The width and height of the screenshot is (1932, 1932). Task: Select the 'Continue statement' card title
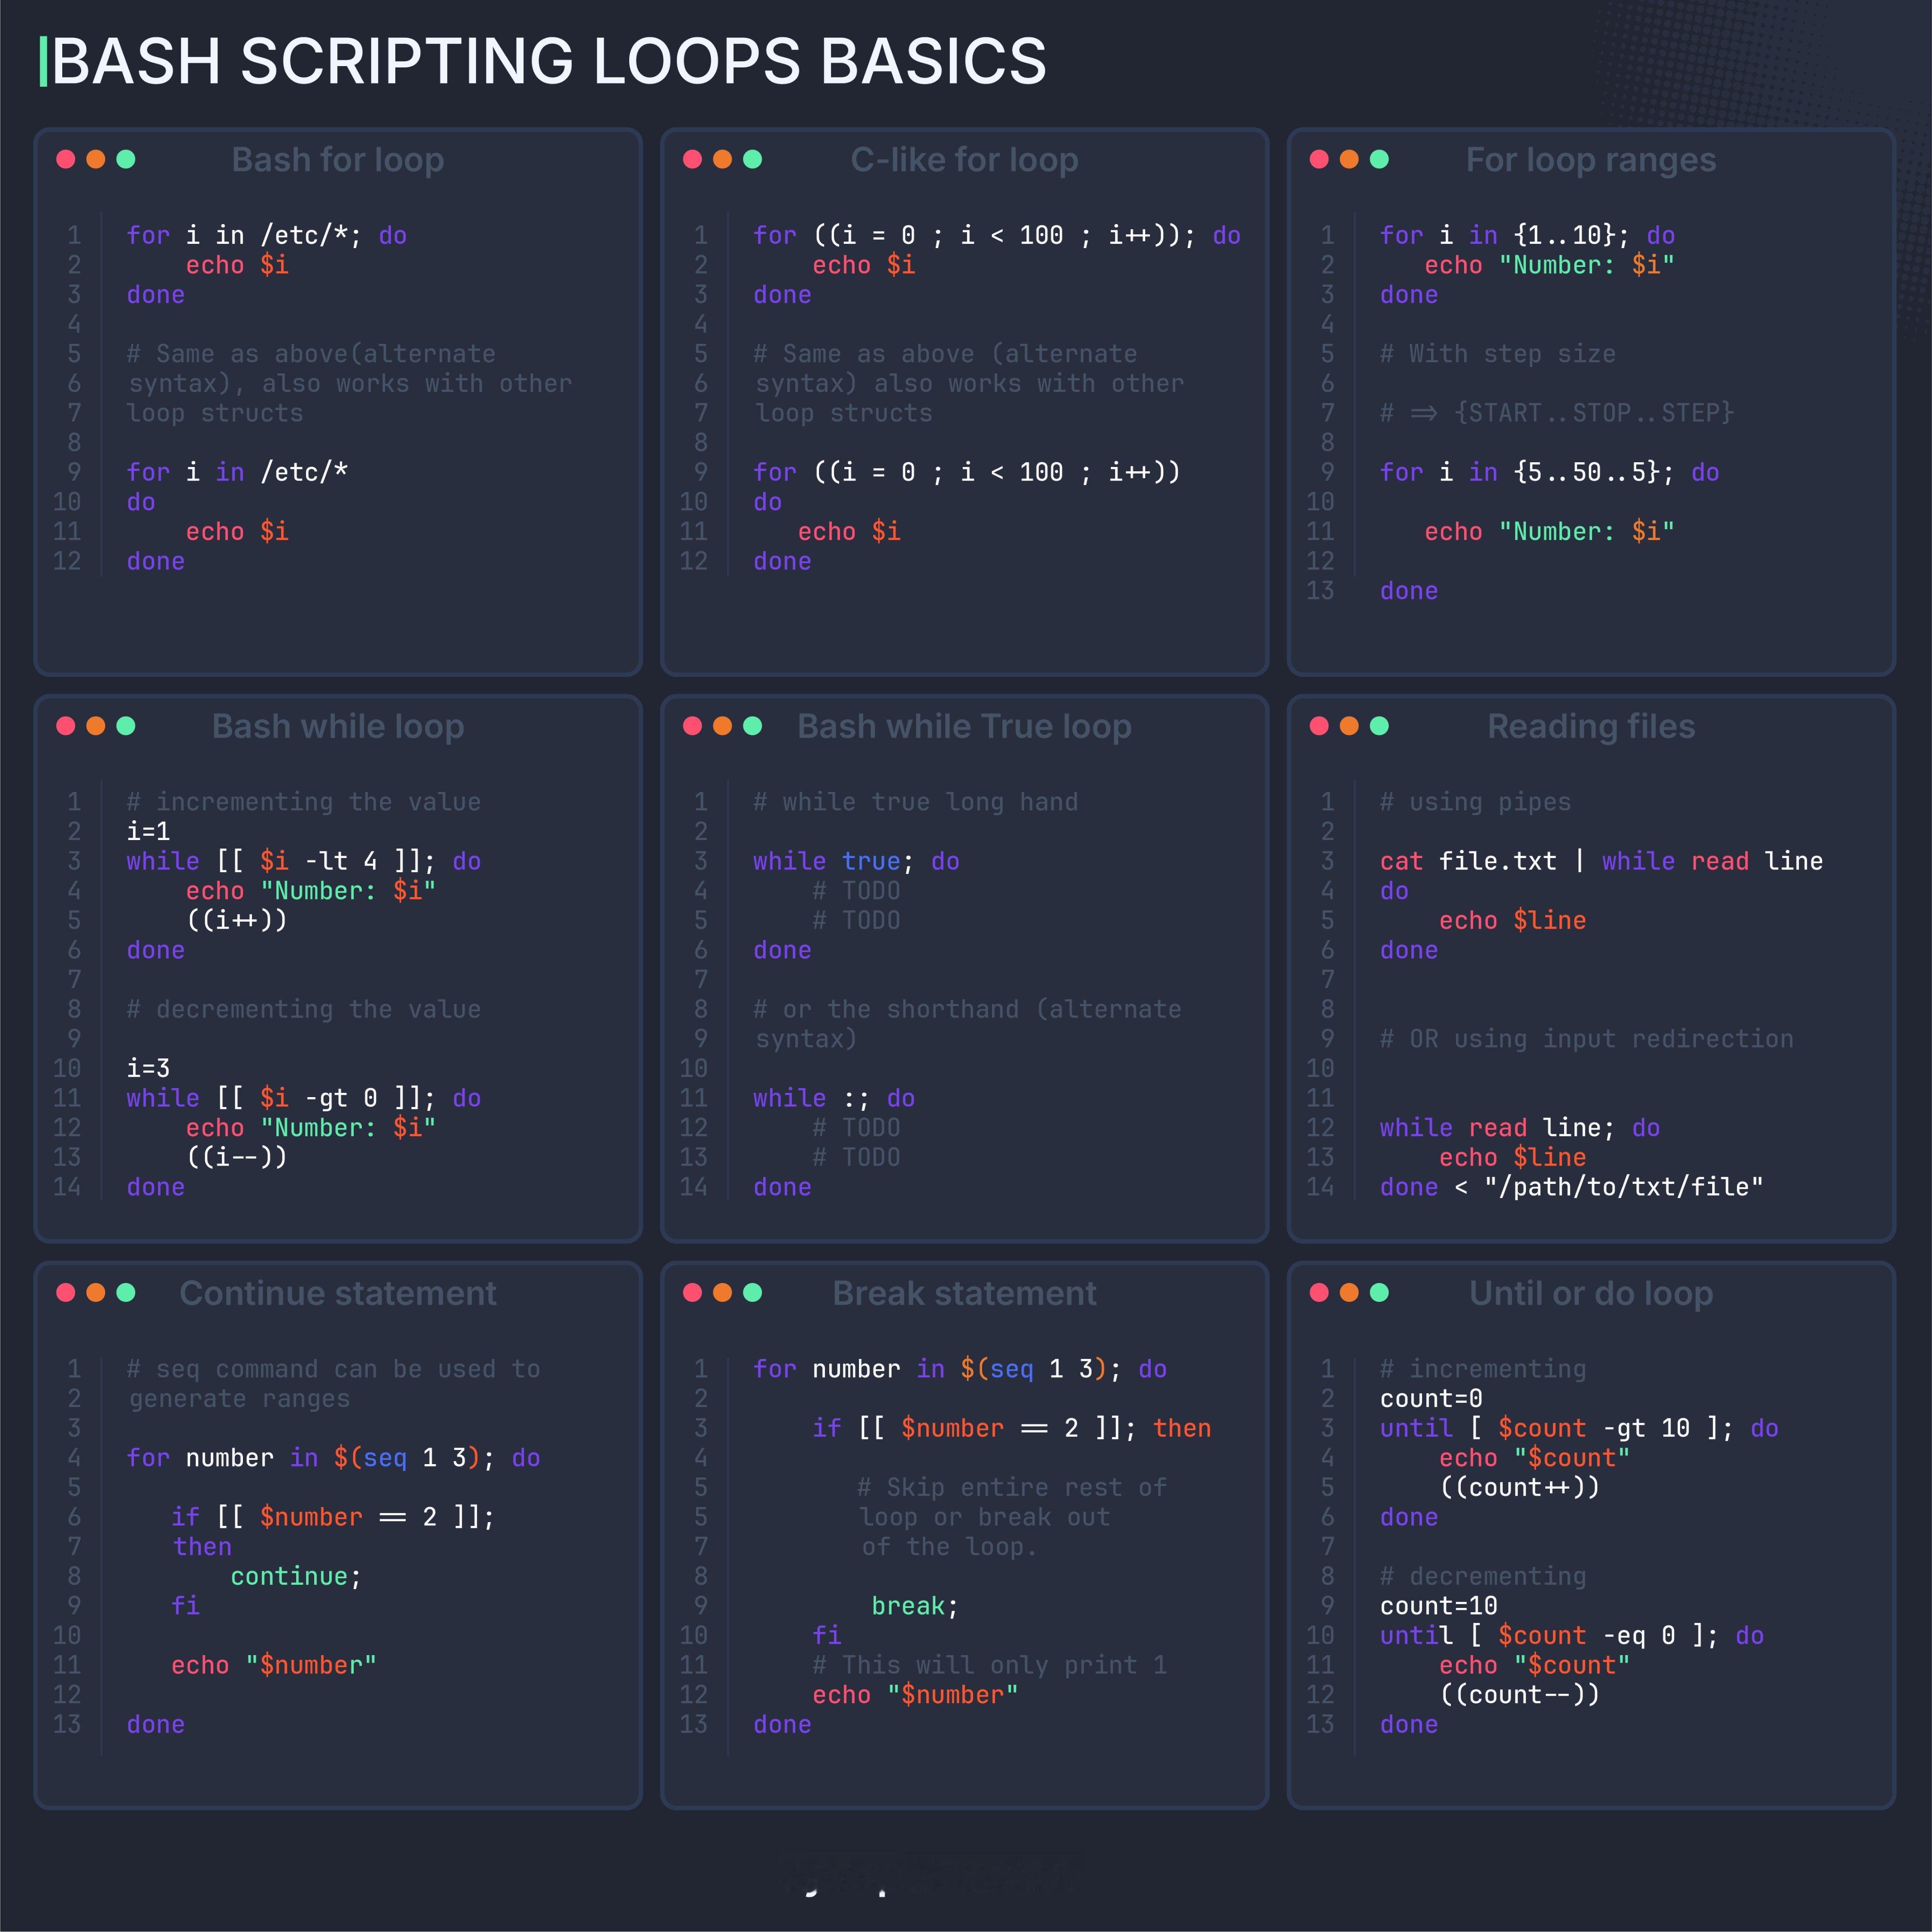point(338,1293)
